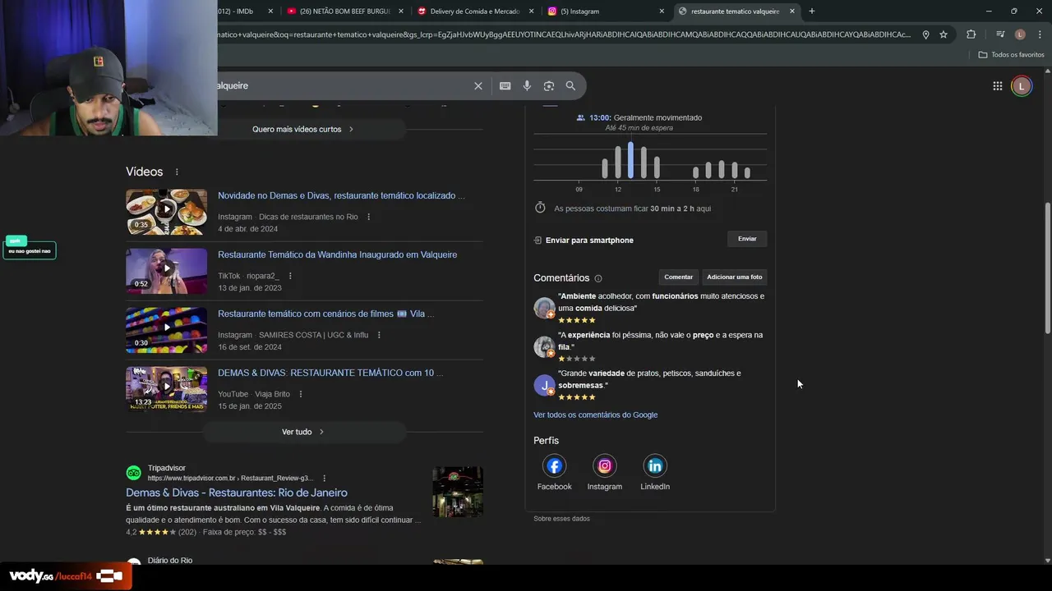Click the Diário do Rio result source

pyautogui.click(x=170, y=561)
